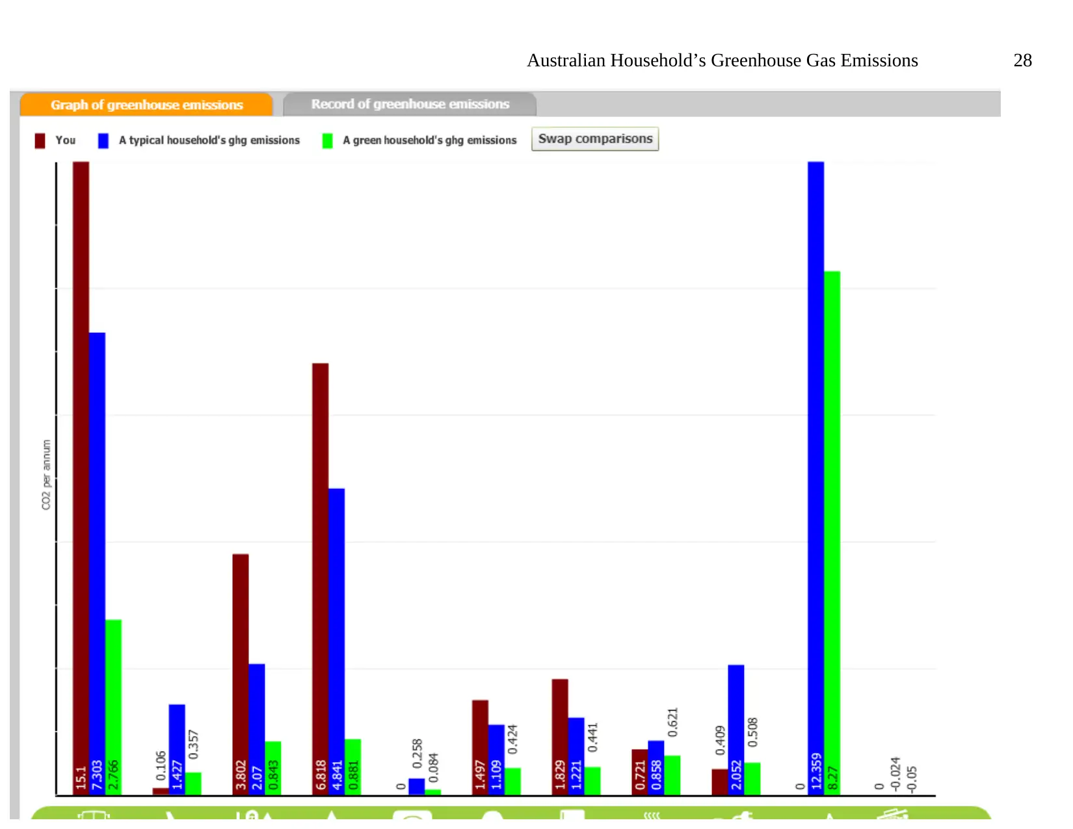The height and width of the screenshot is (829, 1073).
Task: Click the 1.221 value label
Action: tap(576, 774)
